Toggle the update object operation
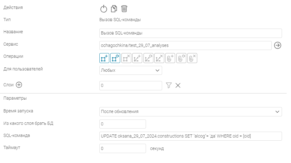Image resolution: width=291 pixels, height=163 pixels. [x=115, y=58]
